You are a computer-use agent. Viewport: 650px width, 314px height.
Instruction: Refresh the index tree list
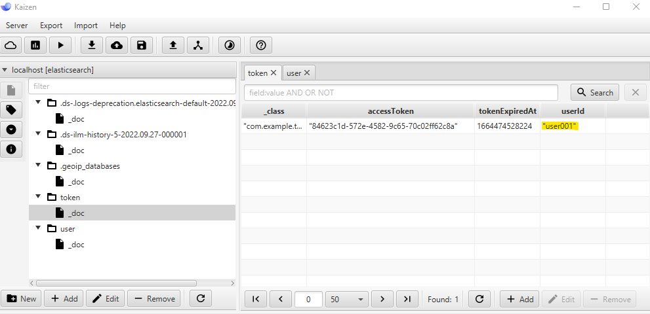[x=201, y=299]
